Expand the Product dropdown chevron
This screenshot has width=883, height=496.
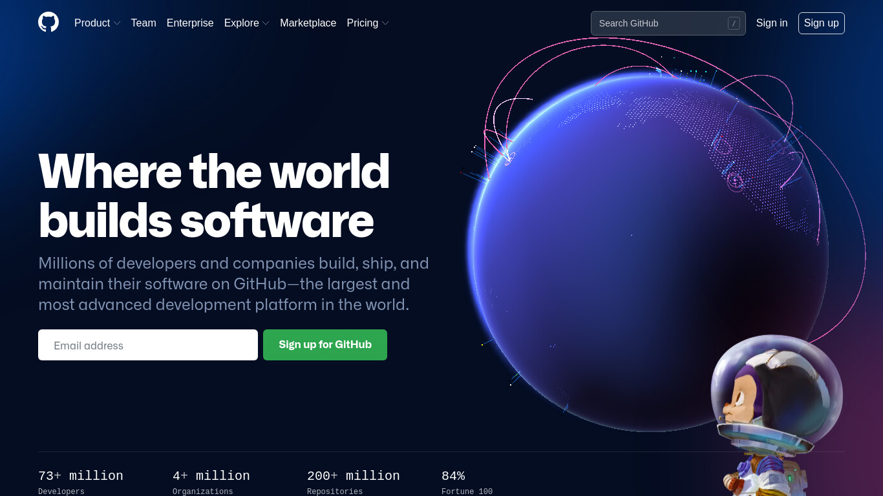117,23
